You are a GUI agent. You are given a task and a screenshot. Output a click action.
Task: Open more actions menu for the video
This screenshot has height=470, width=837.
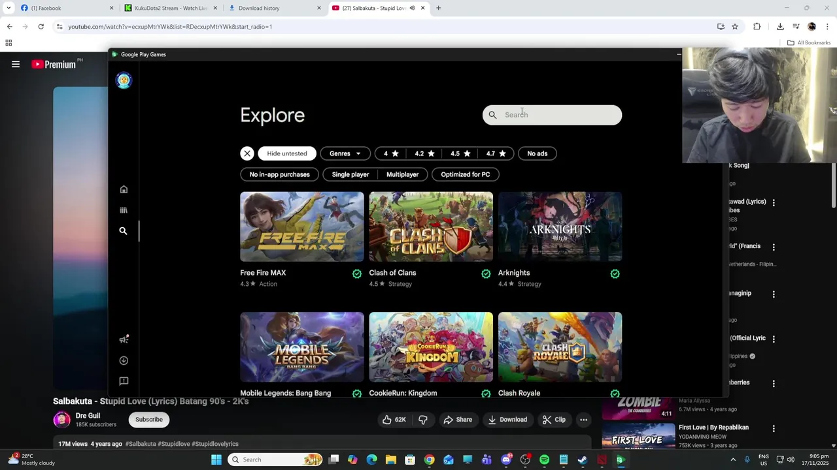click(584, 420)
